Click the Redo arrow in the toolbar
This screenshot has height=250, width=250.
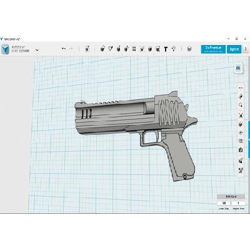71,49
